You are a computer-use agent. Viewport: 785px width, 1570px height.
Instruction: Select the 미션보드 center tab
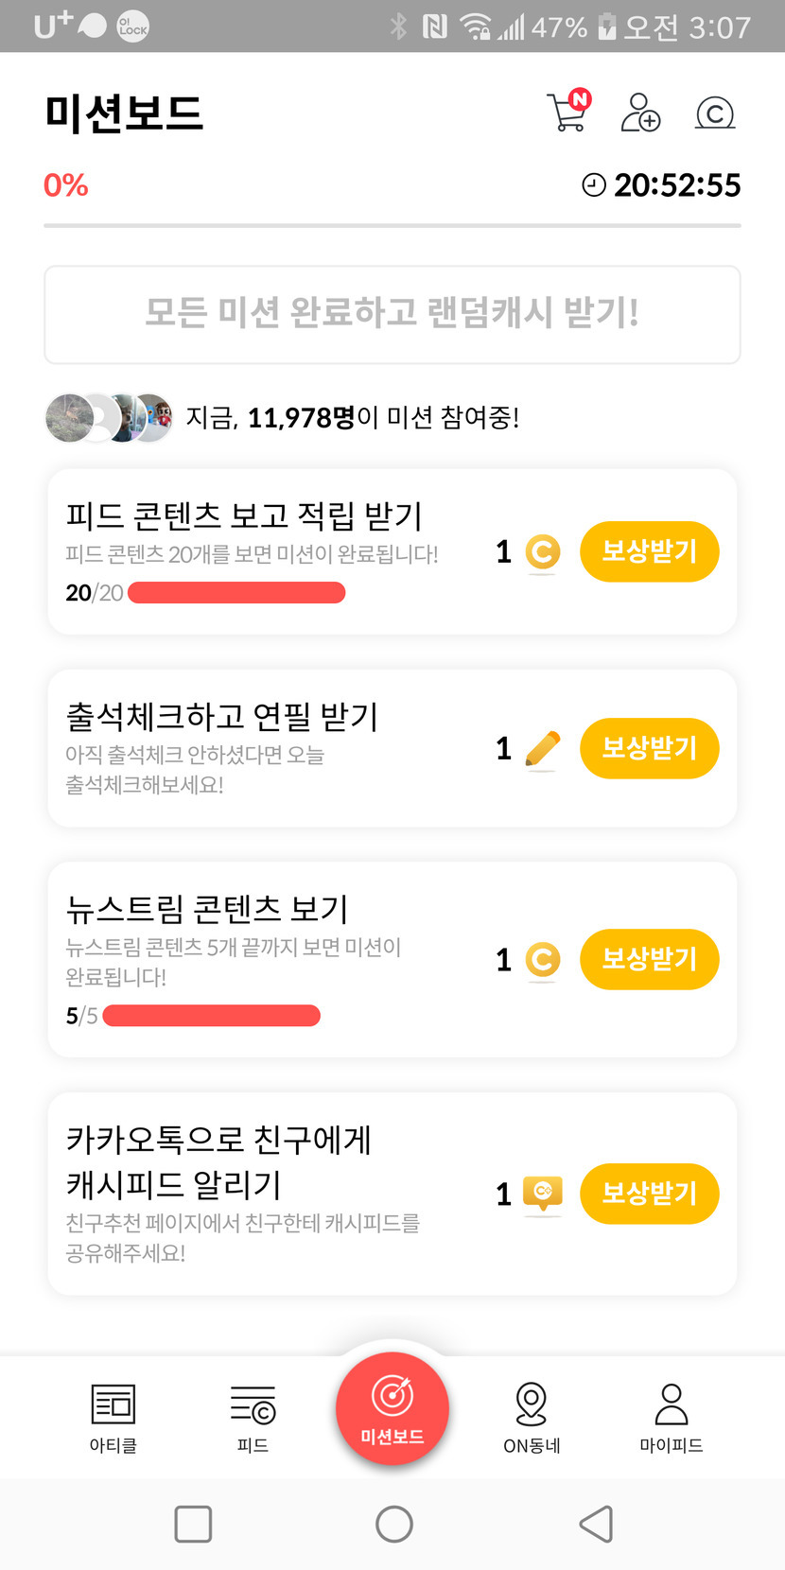pyautogui.click(x=392, y=1409)
